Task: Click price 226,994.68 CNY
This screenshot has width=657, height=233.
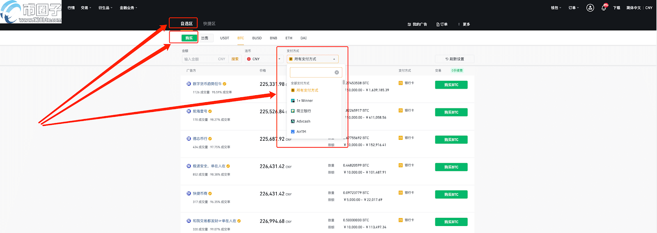Action: (x=276, y=221)
